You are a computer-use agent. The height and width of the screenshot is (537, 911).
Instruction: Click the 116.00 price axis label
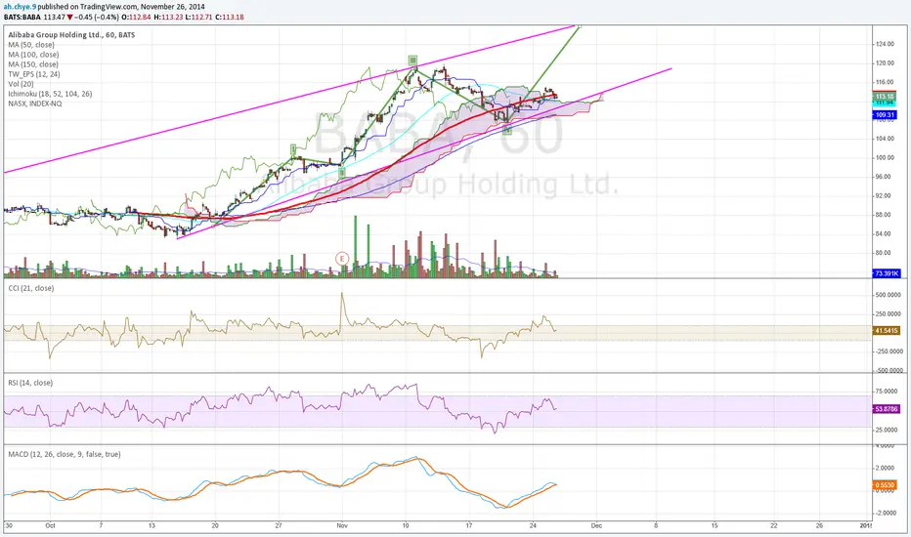point(885,82)
